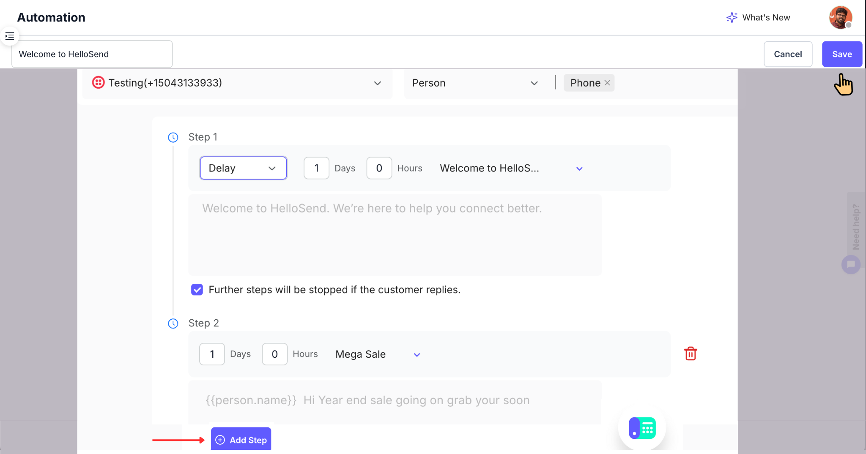Open the user profile avatar
The image size is (866, 454).
click(x=840, y=17)
